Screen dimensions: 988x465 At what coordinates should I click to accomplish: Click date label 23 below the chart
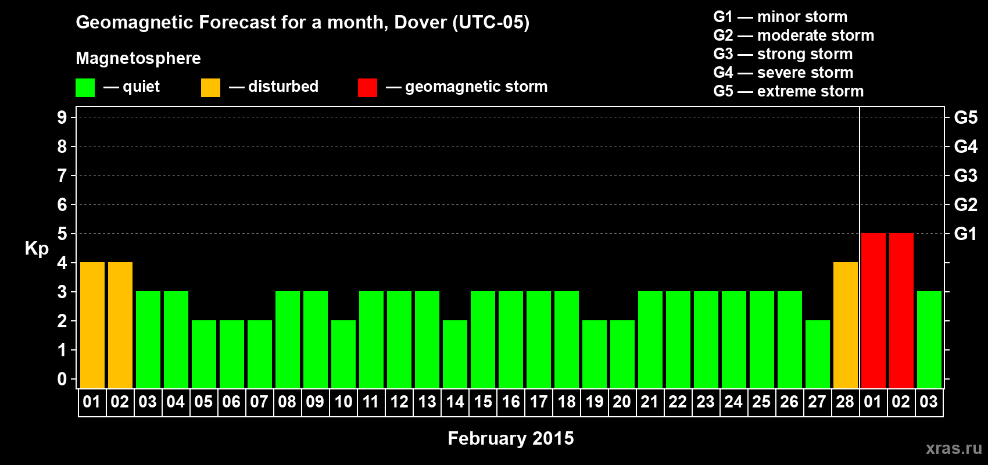(706, 402)
